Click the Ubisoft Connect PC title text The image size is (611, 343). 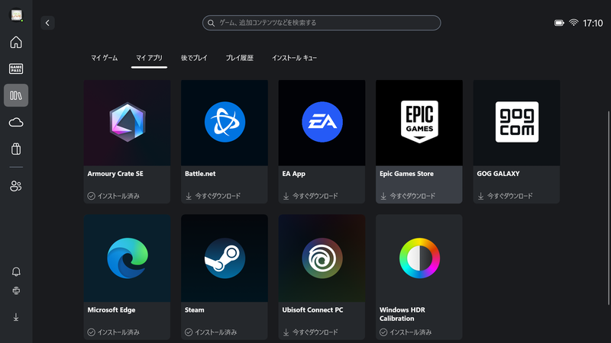[312, 310]
